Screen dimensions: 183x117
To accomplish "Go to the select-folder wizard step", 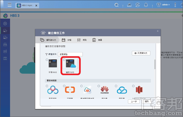I will 48,40.
